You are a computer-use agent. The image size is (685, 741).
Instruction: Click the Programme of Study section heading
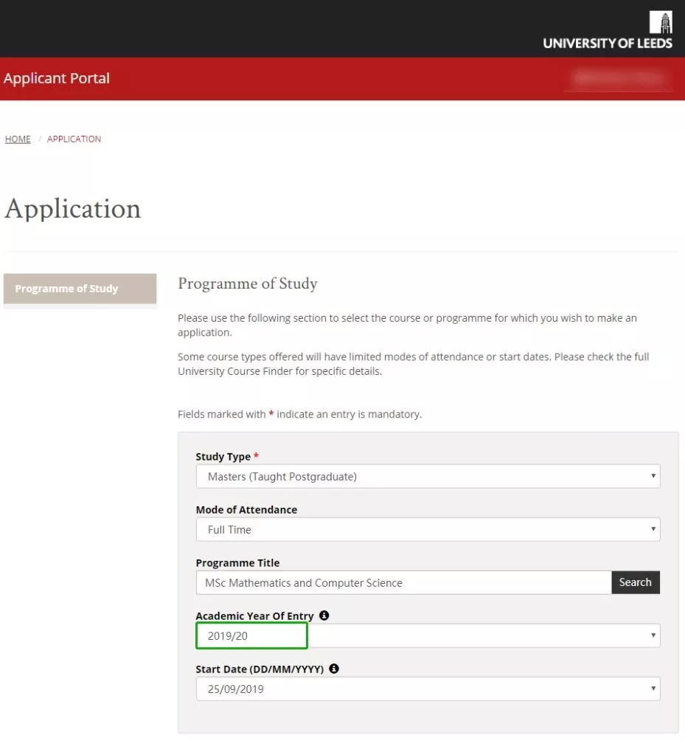point(247,284)
